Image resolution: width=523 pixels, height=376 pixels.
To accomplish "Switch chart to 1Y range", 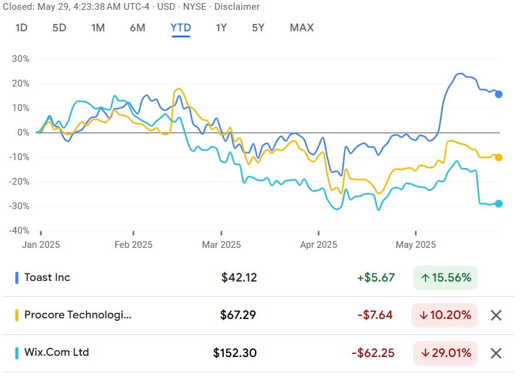I will pyautogui.click(x=221, y=28).
